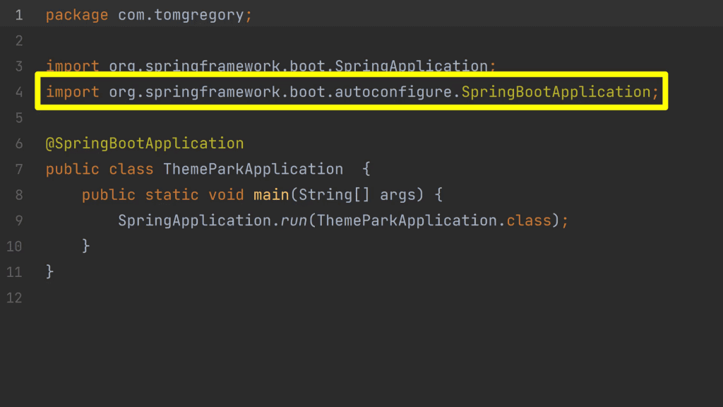Click the closing brace on line 11

pos(49,271)
